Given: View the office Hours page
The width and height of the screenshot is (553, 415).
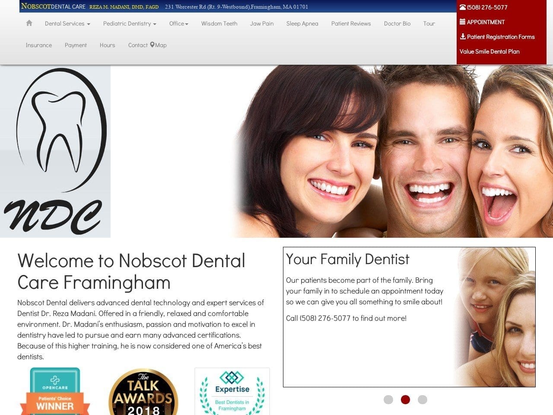Looking at the screenshot, I should pos(108,45).
